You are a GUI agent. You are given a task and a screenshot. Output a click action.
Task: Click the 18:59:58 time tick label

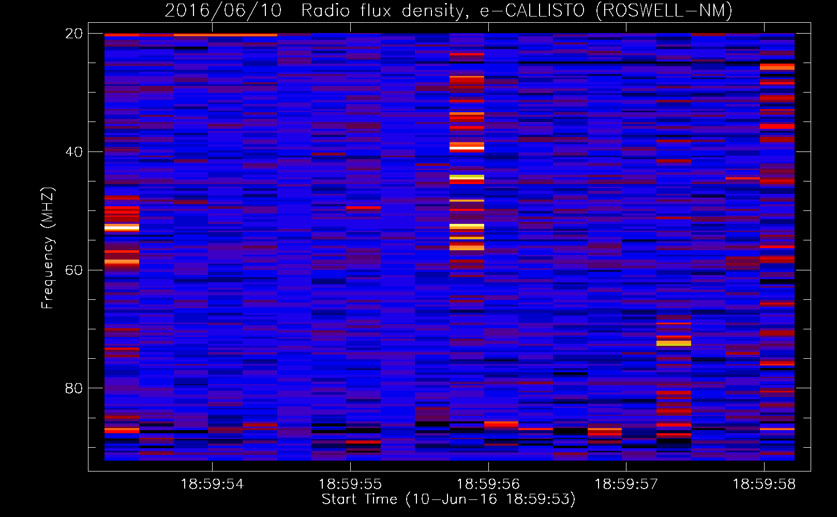(x=764, y=484)
